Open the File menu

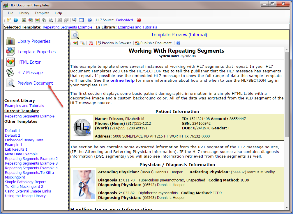click(x=10, y=13)
